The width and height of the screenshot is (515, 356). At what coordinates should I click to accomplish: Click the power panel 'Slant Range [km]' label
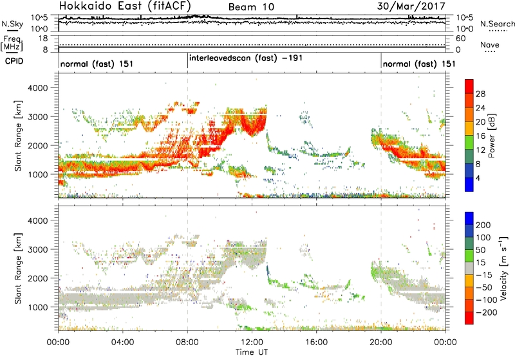click(18, 136)
